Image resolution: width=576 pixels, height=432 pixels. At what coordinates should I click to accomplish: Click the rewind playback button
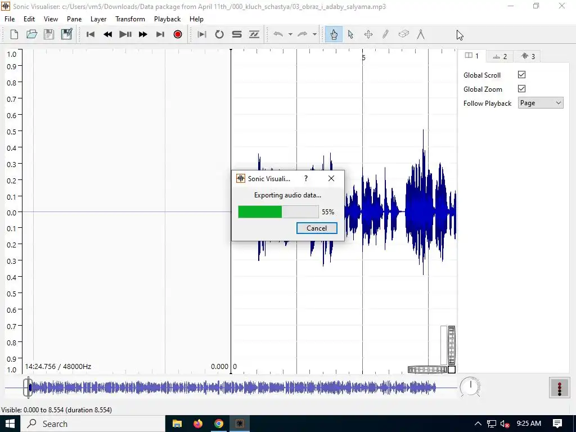pyautogui.click(x=107, y=34)
